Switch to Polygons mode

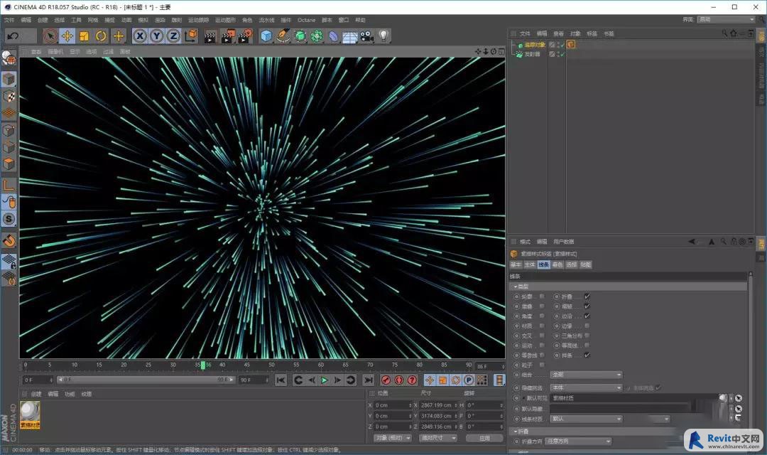tap(9, 164)
